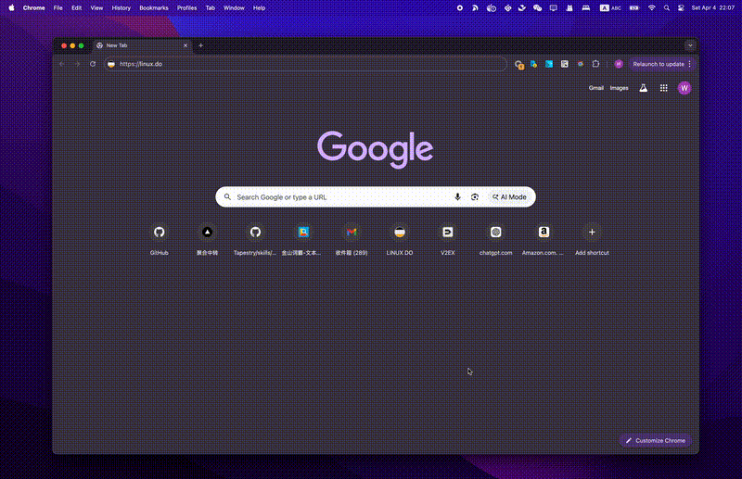This screenshot has width=742, height=479.
Task: Open the 金山词霸 shortcut tile
Action: pos(303,239)
